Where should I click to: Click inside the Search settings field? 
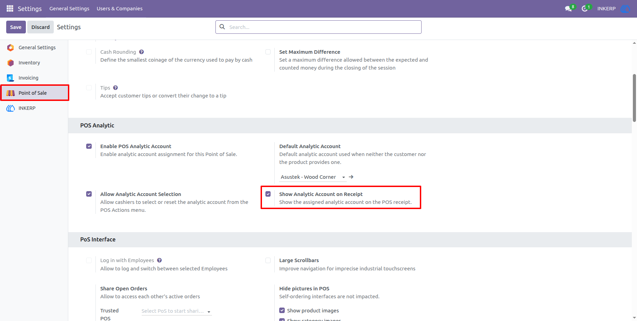tap(318, 27)
